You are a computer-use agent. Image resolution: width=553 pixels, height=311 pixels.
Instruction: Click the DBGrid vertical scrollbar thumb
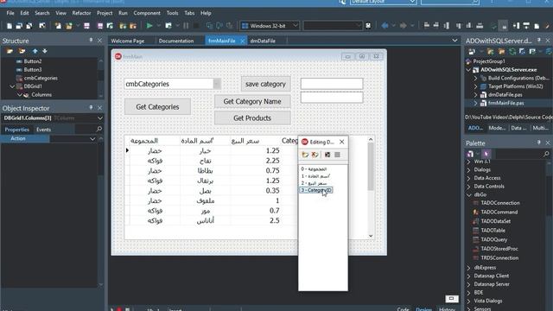point(371,166)
